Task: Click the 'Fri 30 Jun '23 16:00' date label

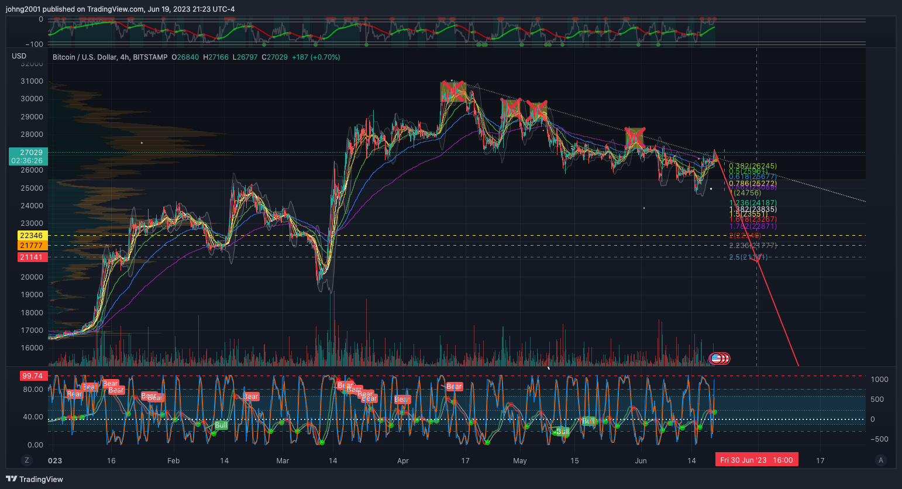Action: 756,460
